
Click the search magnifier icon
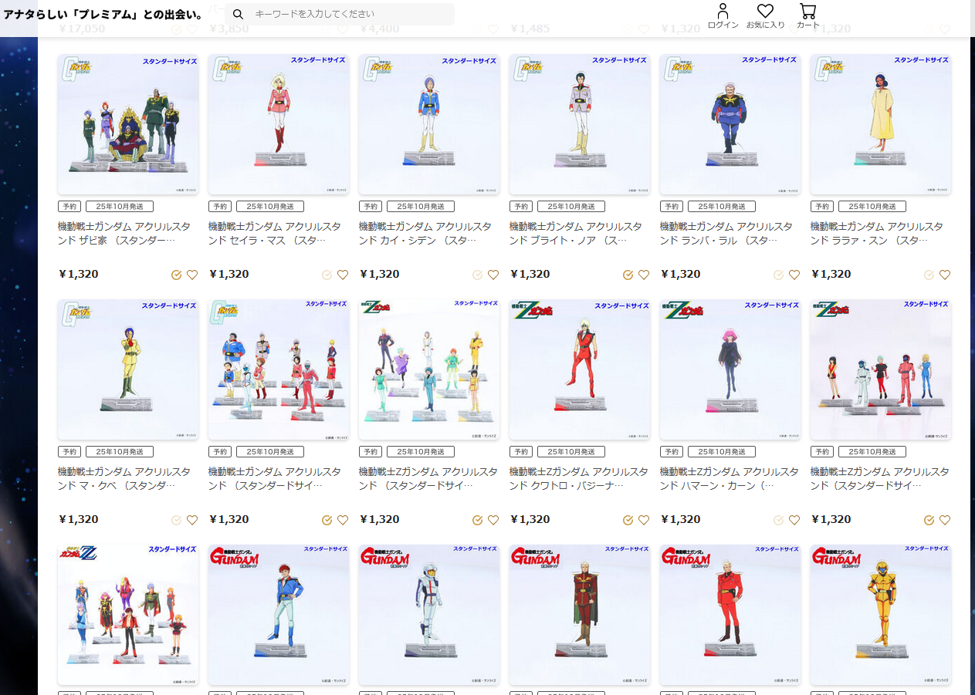(x=239, y=14)
